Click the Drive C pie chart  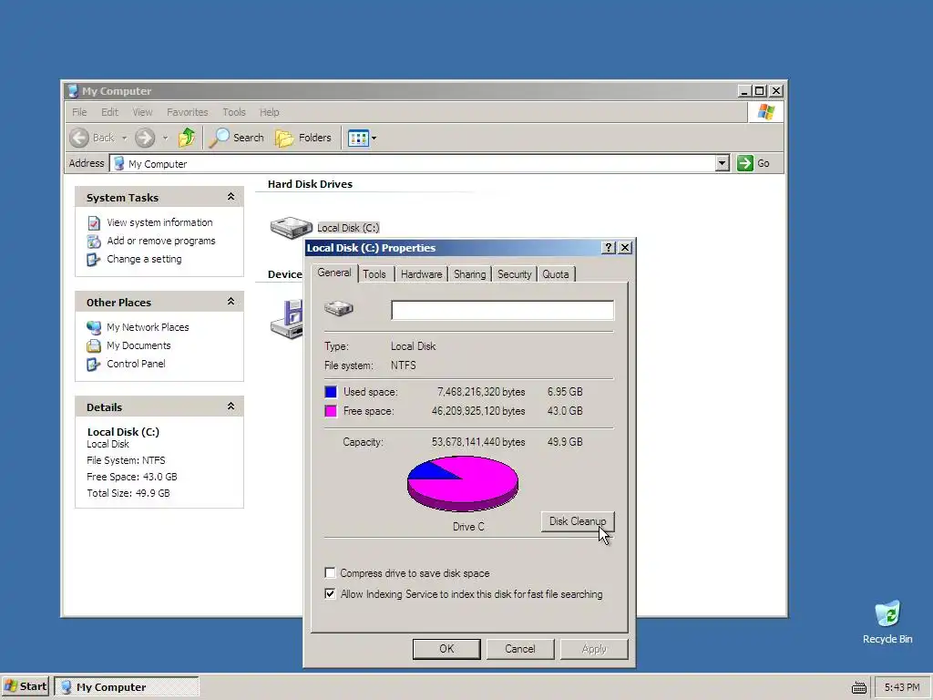click(x=462, y=483)
